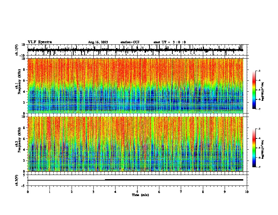Click the '-10' tick on the ch.1(V) axis
278x215 pixels.
(x=23, y=56)
